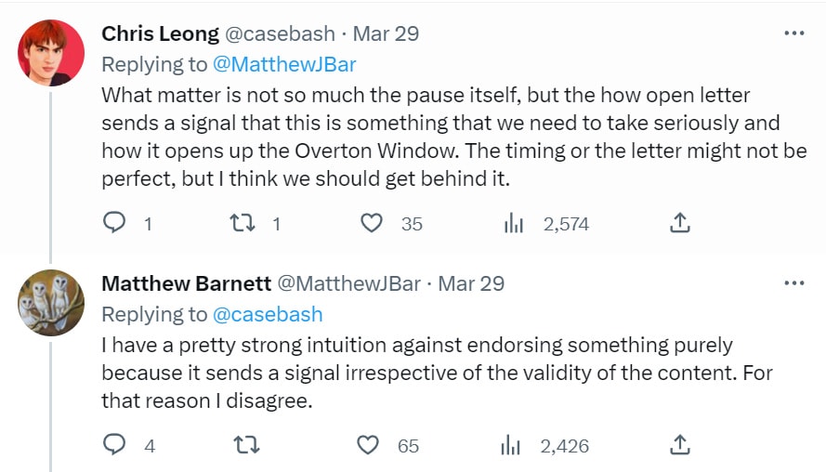Reply to Matthew Barnett's tweet
Screen dimensions: 826x472
point(113,445)
